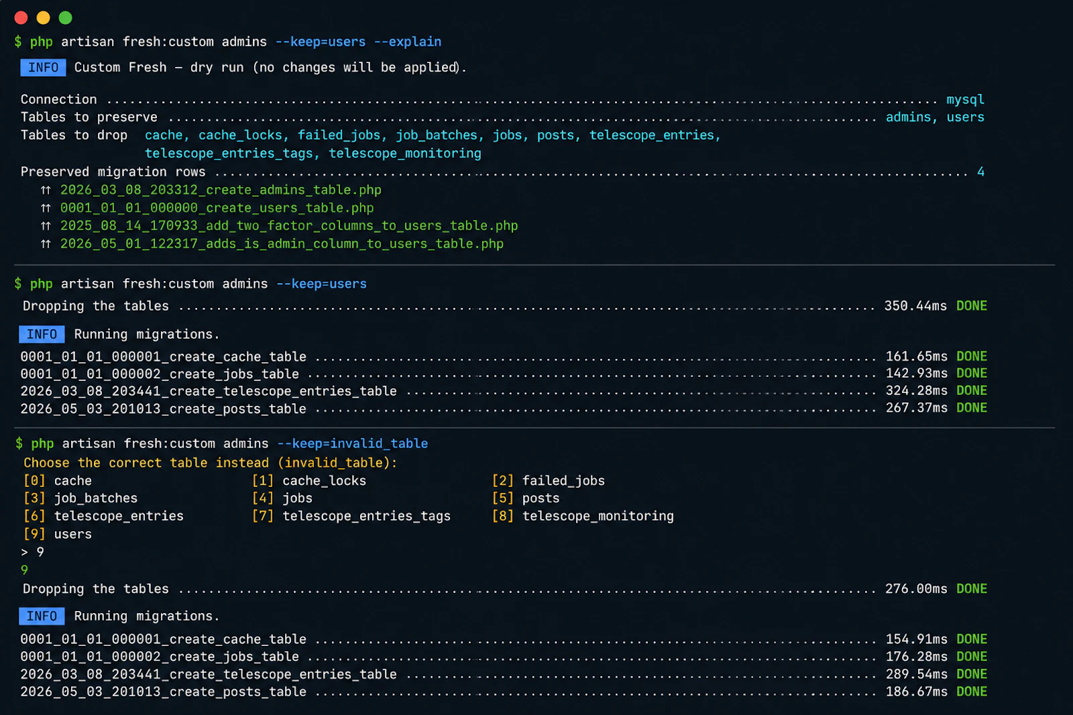Click '--keep=invalid_table' flag in third command
This screenshot has width=1073, height=715.
353,443
